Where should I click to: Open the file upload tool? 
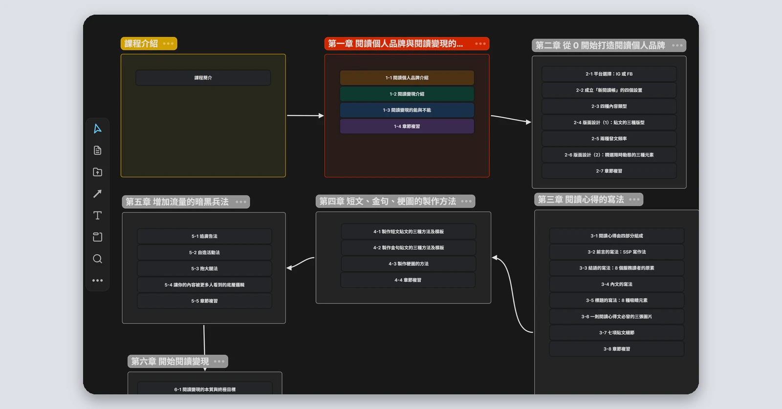[97, 172]
